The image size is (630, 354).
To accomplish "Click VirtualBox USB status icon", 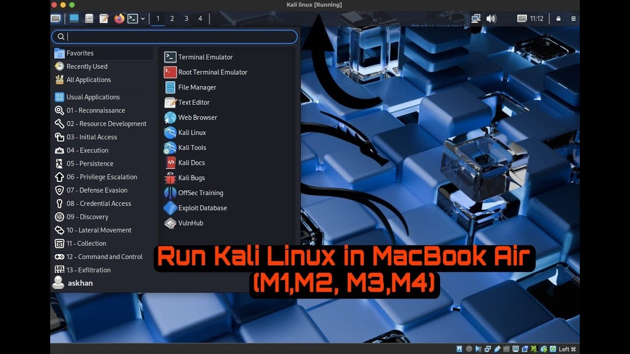I will pos(497,349).
